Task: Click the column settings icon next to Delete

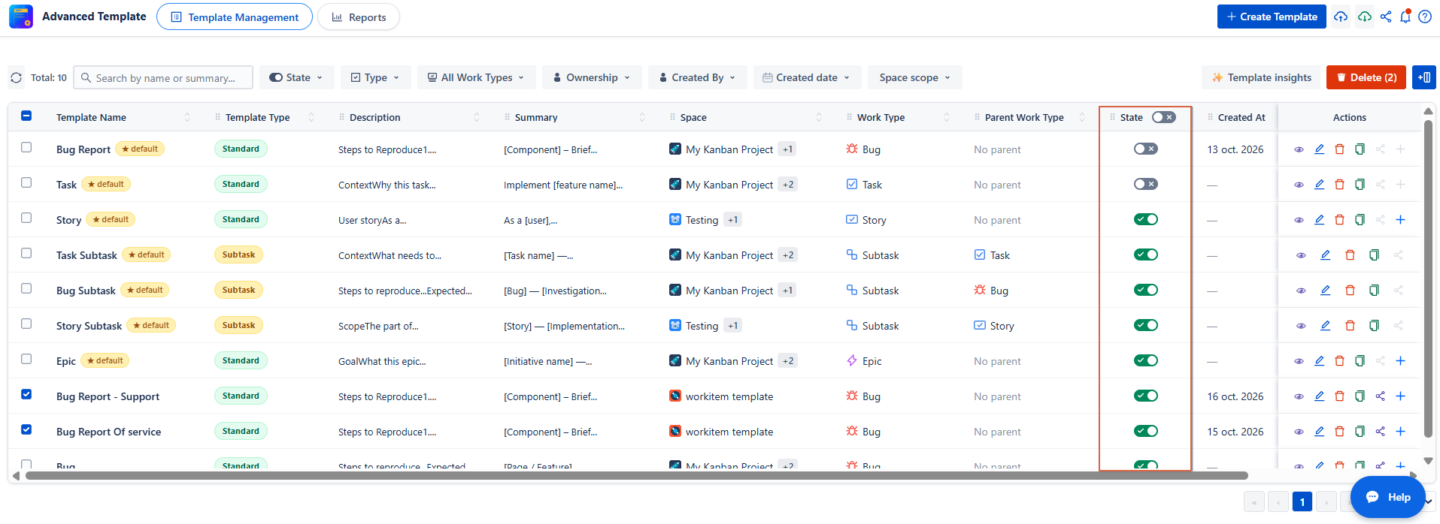Action: [1423, 77]
